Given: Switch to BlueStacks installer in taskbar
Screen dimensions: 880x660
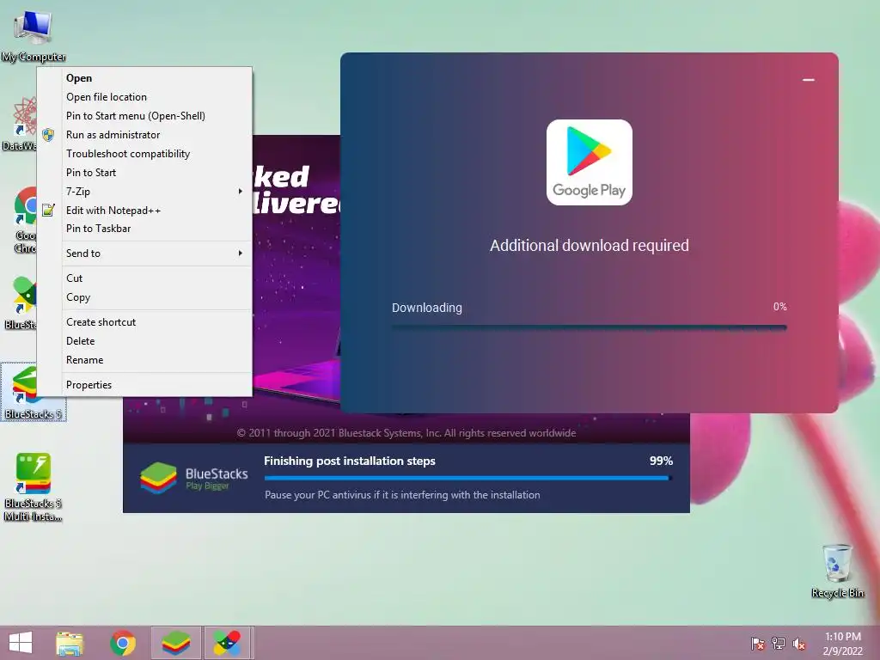Looking at the screenshot, I should (176, 643).
